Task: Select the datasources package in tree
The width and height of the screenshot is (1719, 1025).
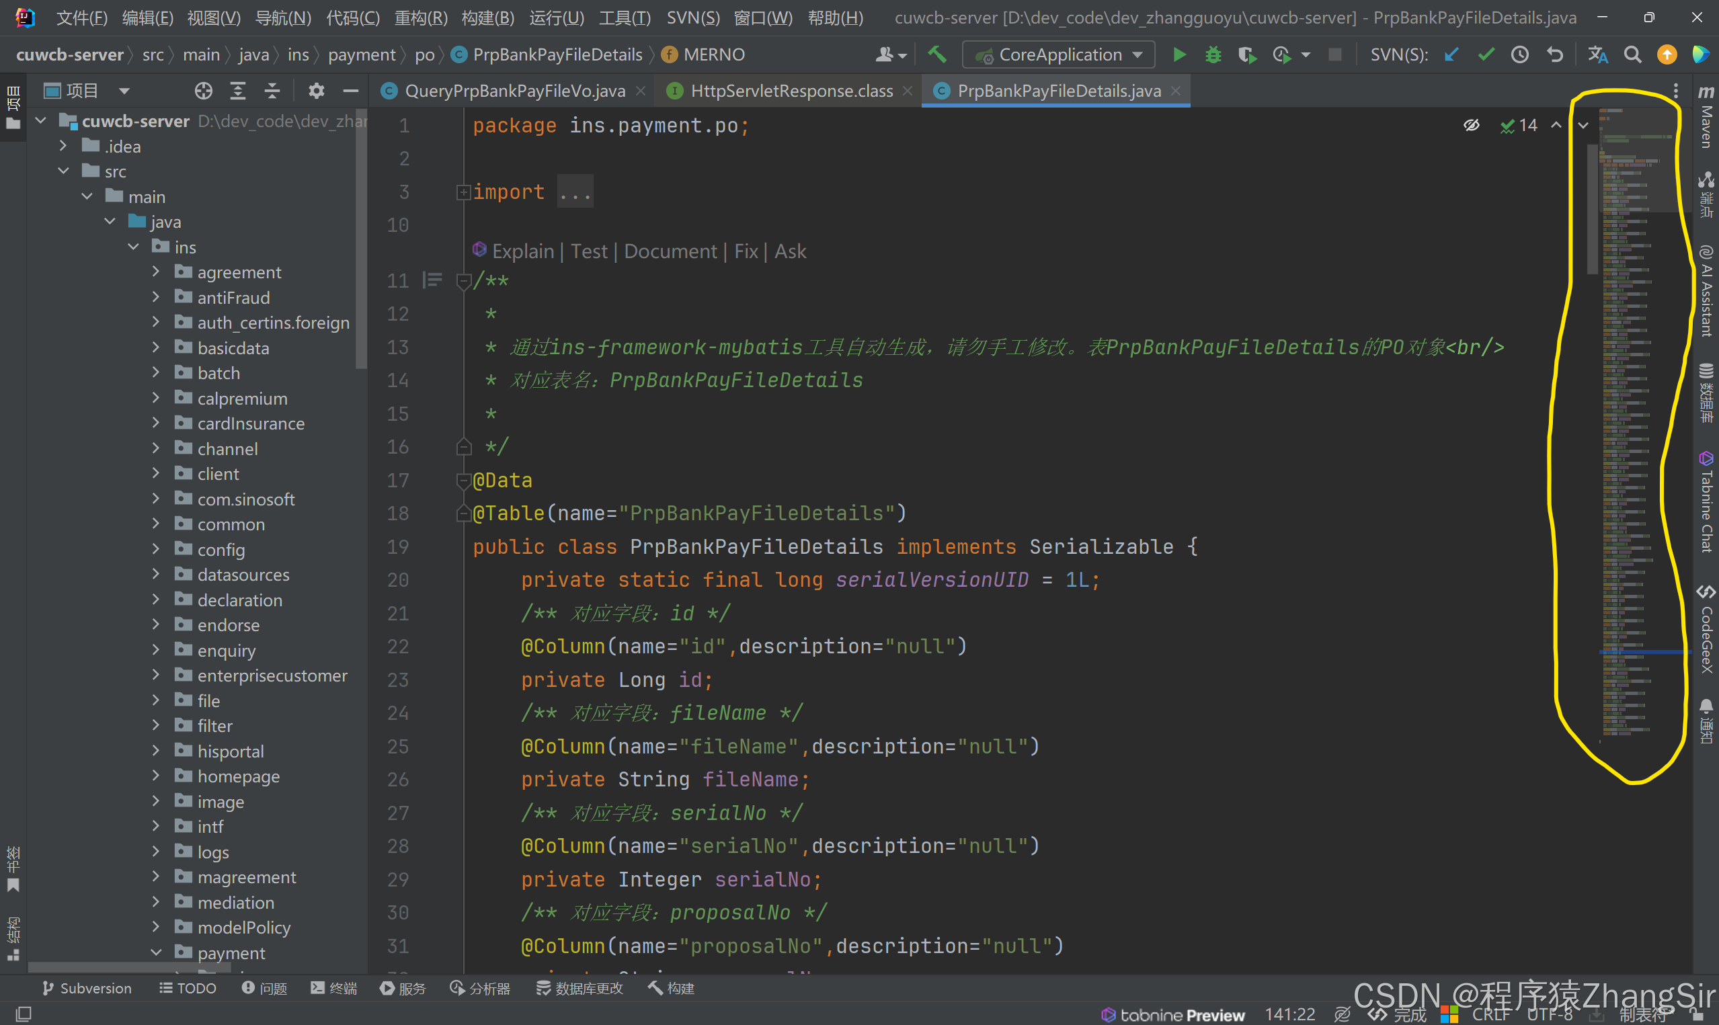Action: click(x=243, y=575)
